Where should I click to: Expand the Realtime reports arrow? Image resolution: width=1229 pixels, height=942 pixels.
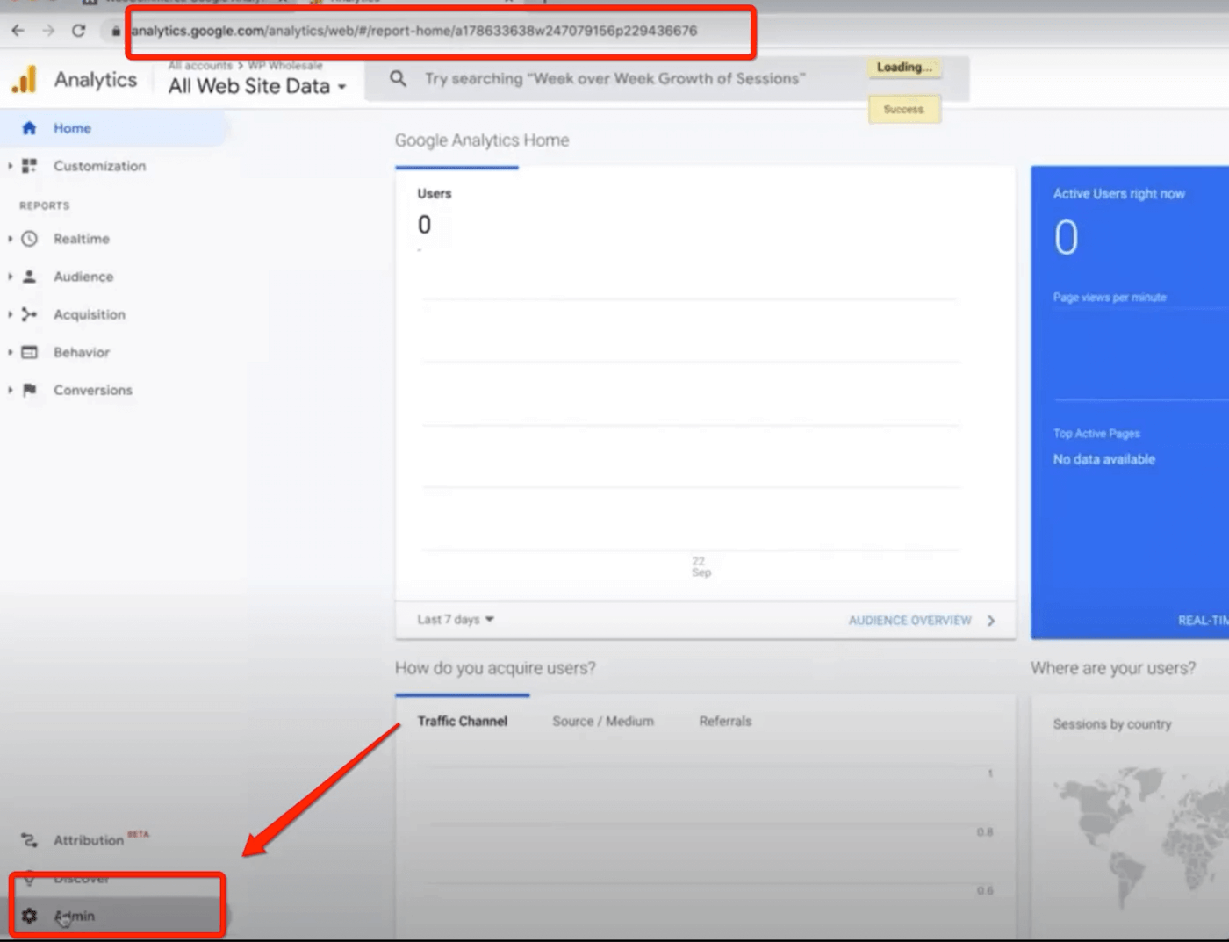tap(10, 239)
